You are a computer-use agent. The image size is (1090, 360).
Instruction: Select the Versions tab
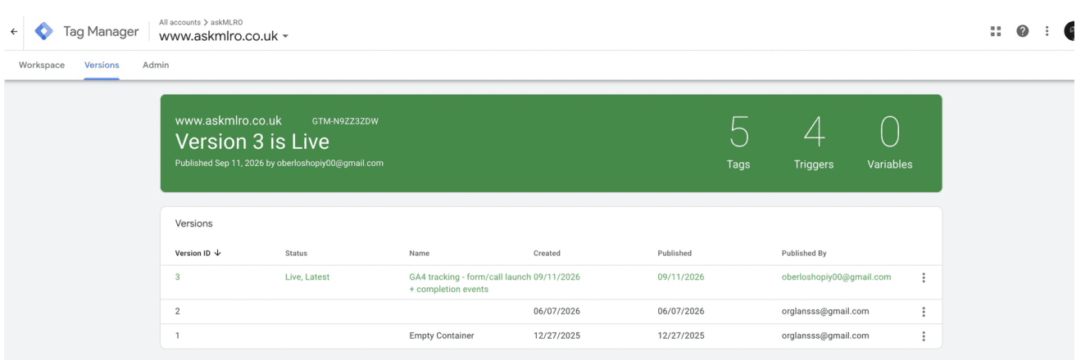pos(102,65)
